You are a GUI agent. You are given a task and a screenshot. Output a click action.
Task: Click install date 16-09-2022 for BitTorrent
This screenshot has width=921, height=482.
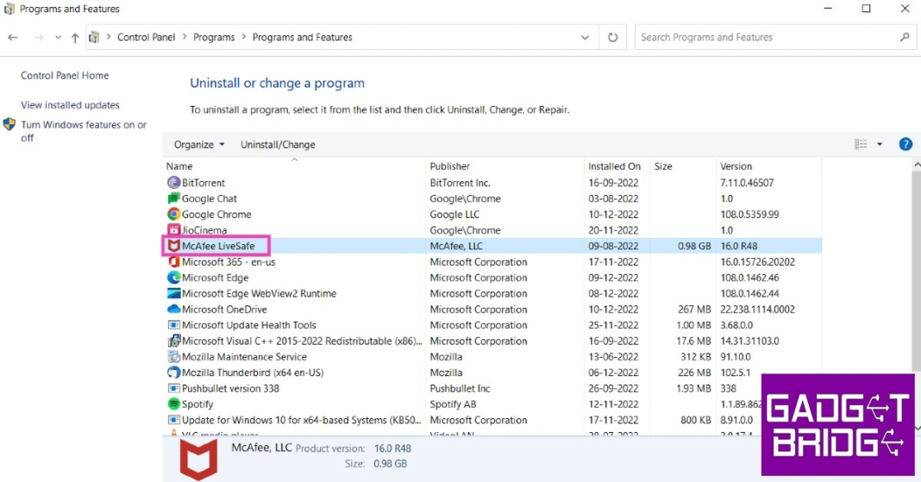tap(613, 183)
